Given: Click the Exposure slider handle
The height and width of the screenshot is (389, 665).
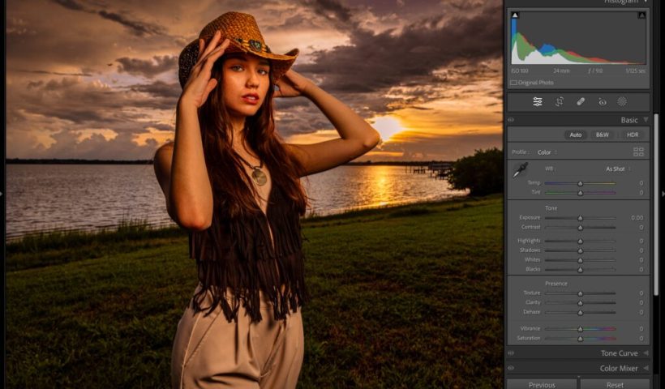Looking at the screenshot, I should pos(580,218).
